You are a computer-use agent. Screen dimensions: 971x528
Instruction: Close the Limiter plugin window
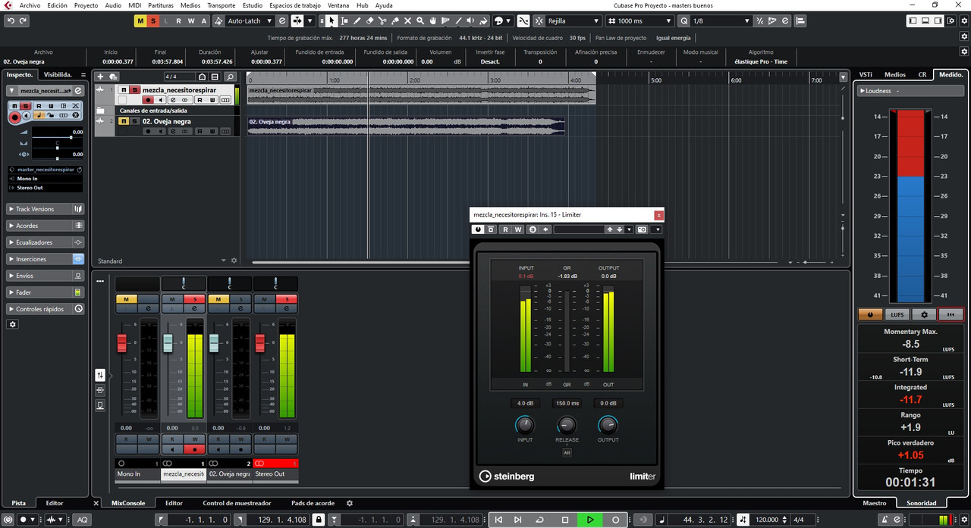[x=658, y=215]
